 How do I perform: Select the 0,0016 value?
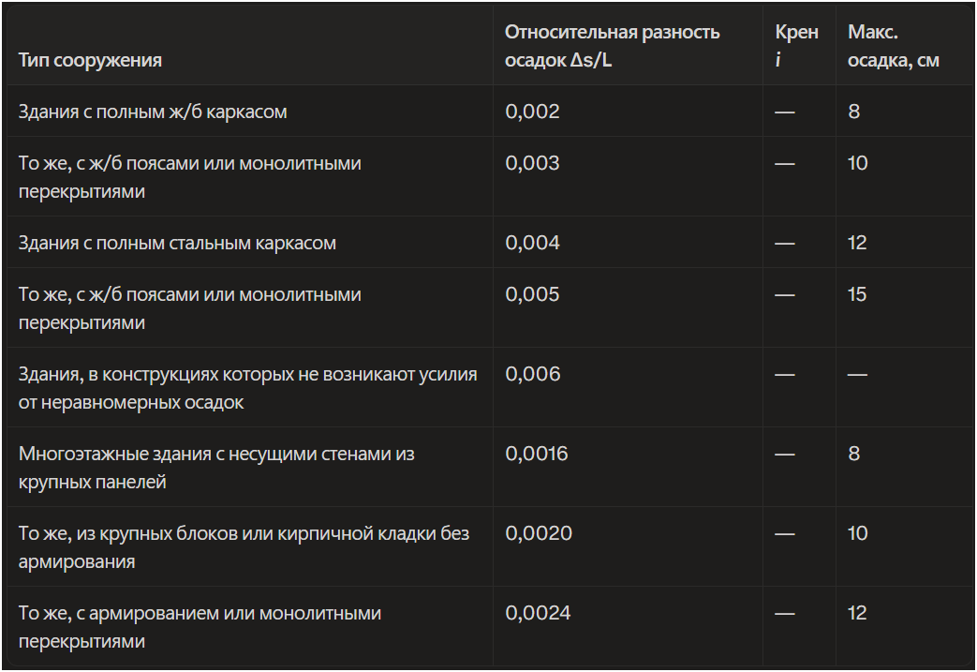pos(537,454)
